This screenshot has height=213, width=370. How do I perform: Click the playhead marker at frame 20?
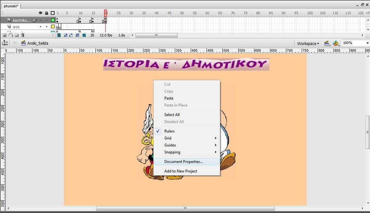(106, 13)
